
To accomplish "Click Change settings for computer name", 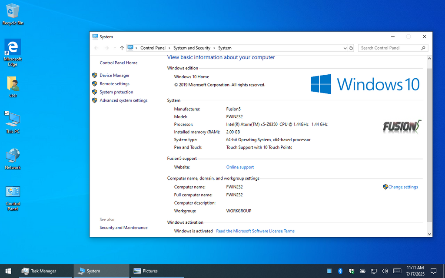I will 403,187.
